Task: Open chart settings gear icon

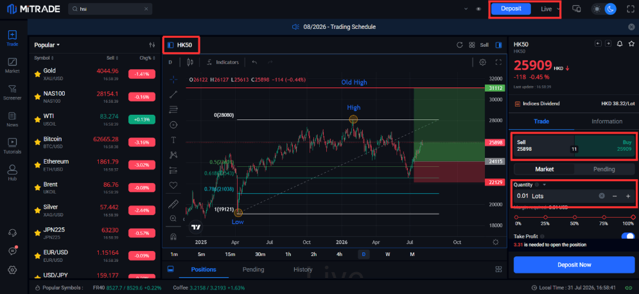Action: 482,62
